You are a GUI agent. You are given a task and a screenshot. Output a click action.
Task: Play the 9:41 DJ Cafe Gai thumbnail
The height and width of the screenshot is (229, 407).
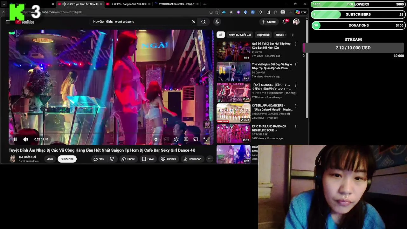click(233, 72)
